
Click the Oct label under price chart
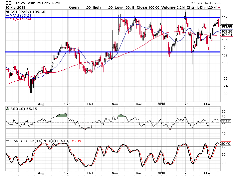coord(90,104)
